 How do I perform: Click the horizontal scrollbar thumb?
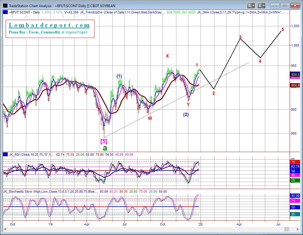pos(287,229)
